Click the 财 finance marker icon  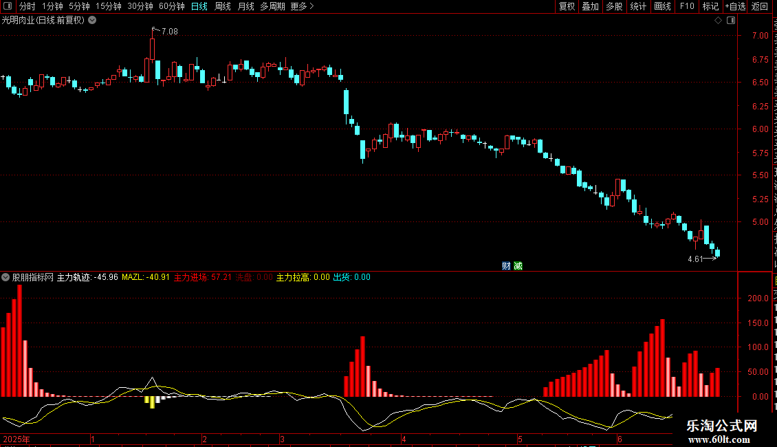point(506,266)
